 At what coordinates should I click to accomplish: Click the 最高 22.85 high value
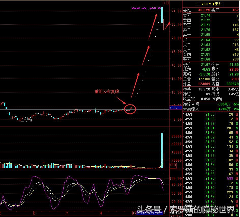234,70
